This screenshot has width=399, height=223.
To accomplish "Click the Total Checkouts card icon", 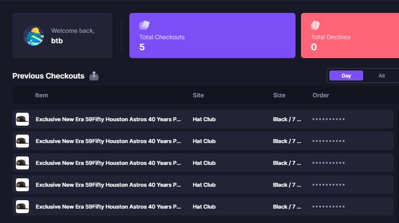I will click(144, 25).
